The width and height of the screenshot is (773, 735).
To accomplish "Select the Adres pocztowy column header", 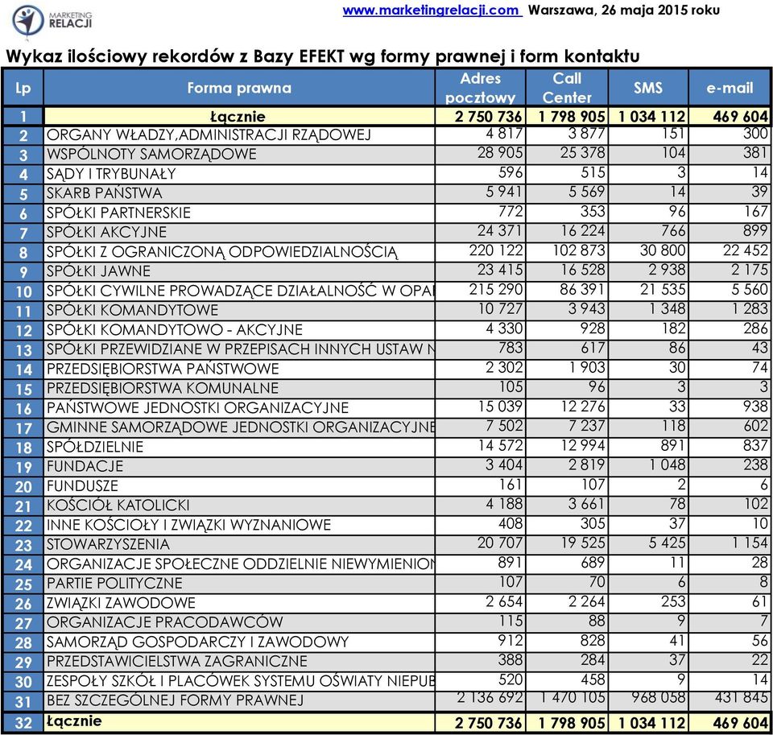I will coord(480,88).
